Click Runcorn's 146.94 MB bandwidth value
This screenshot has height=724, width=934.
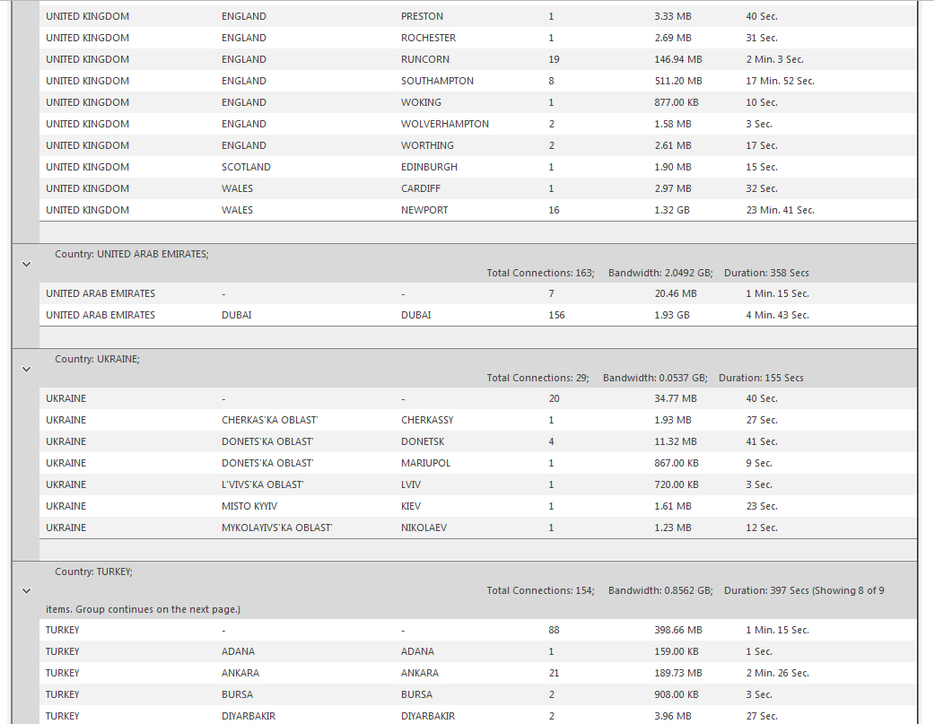[677, 59]
